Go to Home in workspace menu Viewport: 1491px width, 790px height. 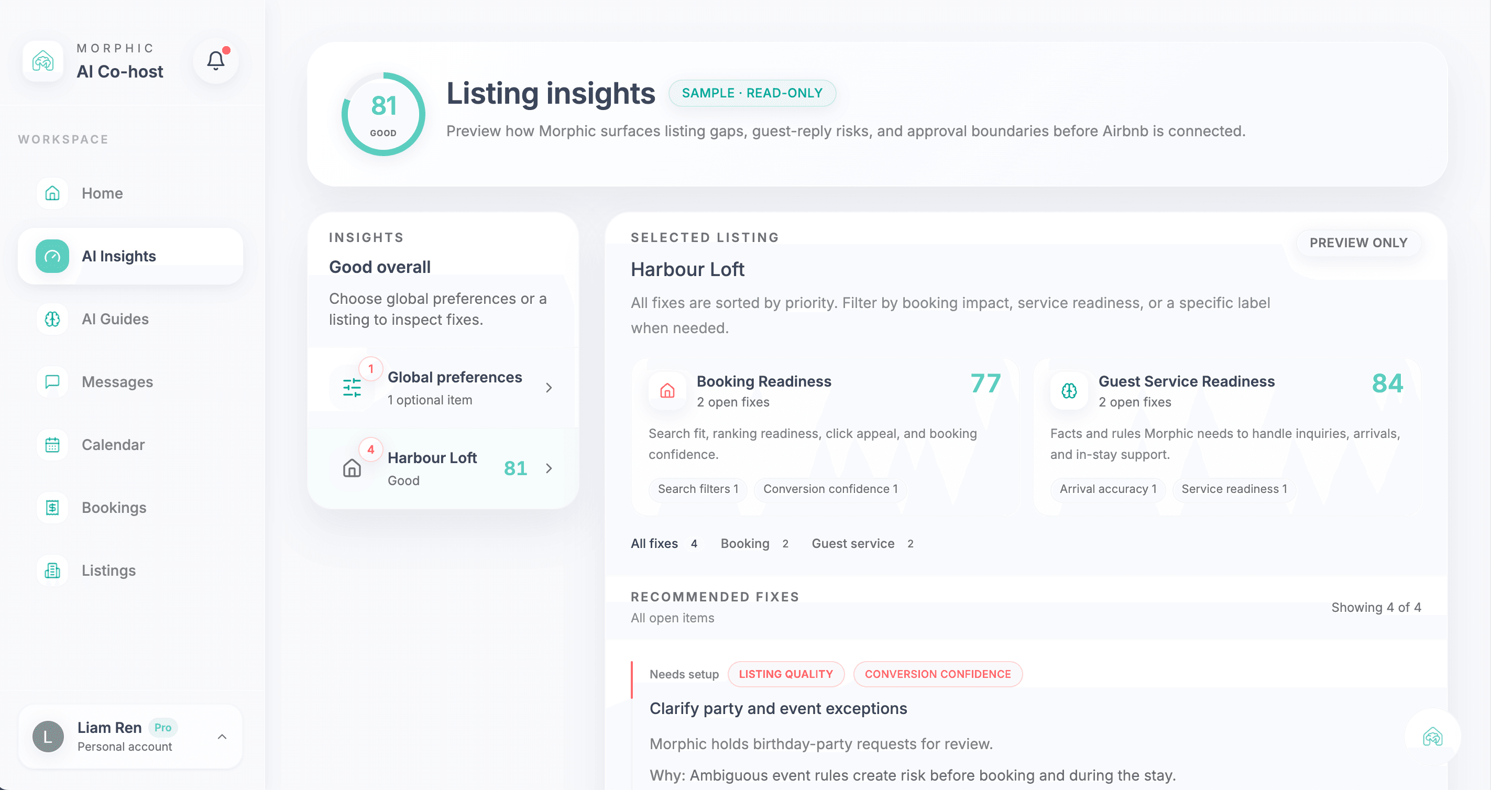131,193
